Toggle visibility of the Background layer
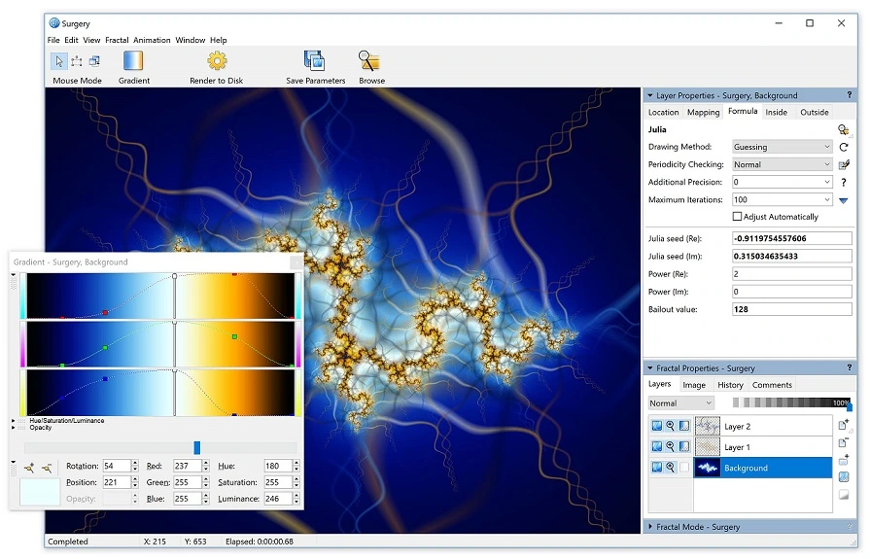 tap(657, 468)
